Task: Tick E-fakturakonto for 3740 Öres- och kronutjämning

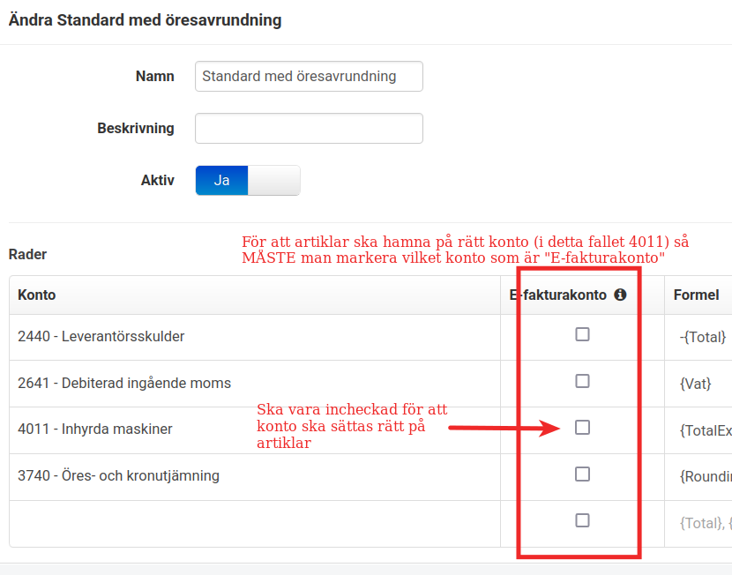Action: pos(582,474)
